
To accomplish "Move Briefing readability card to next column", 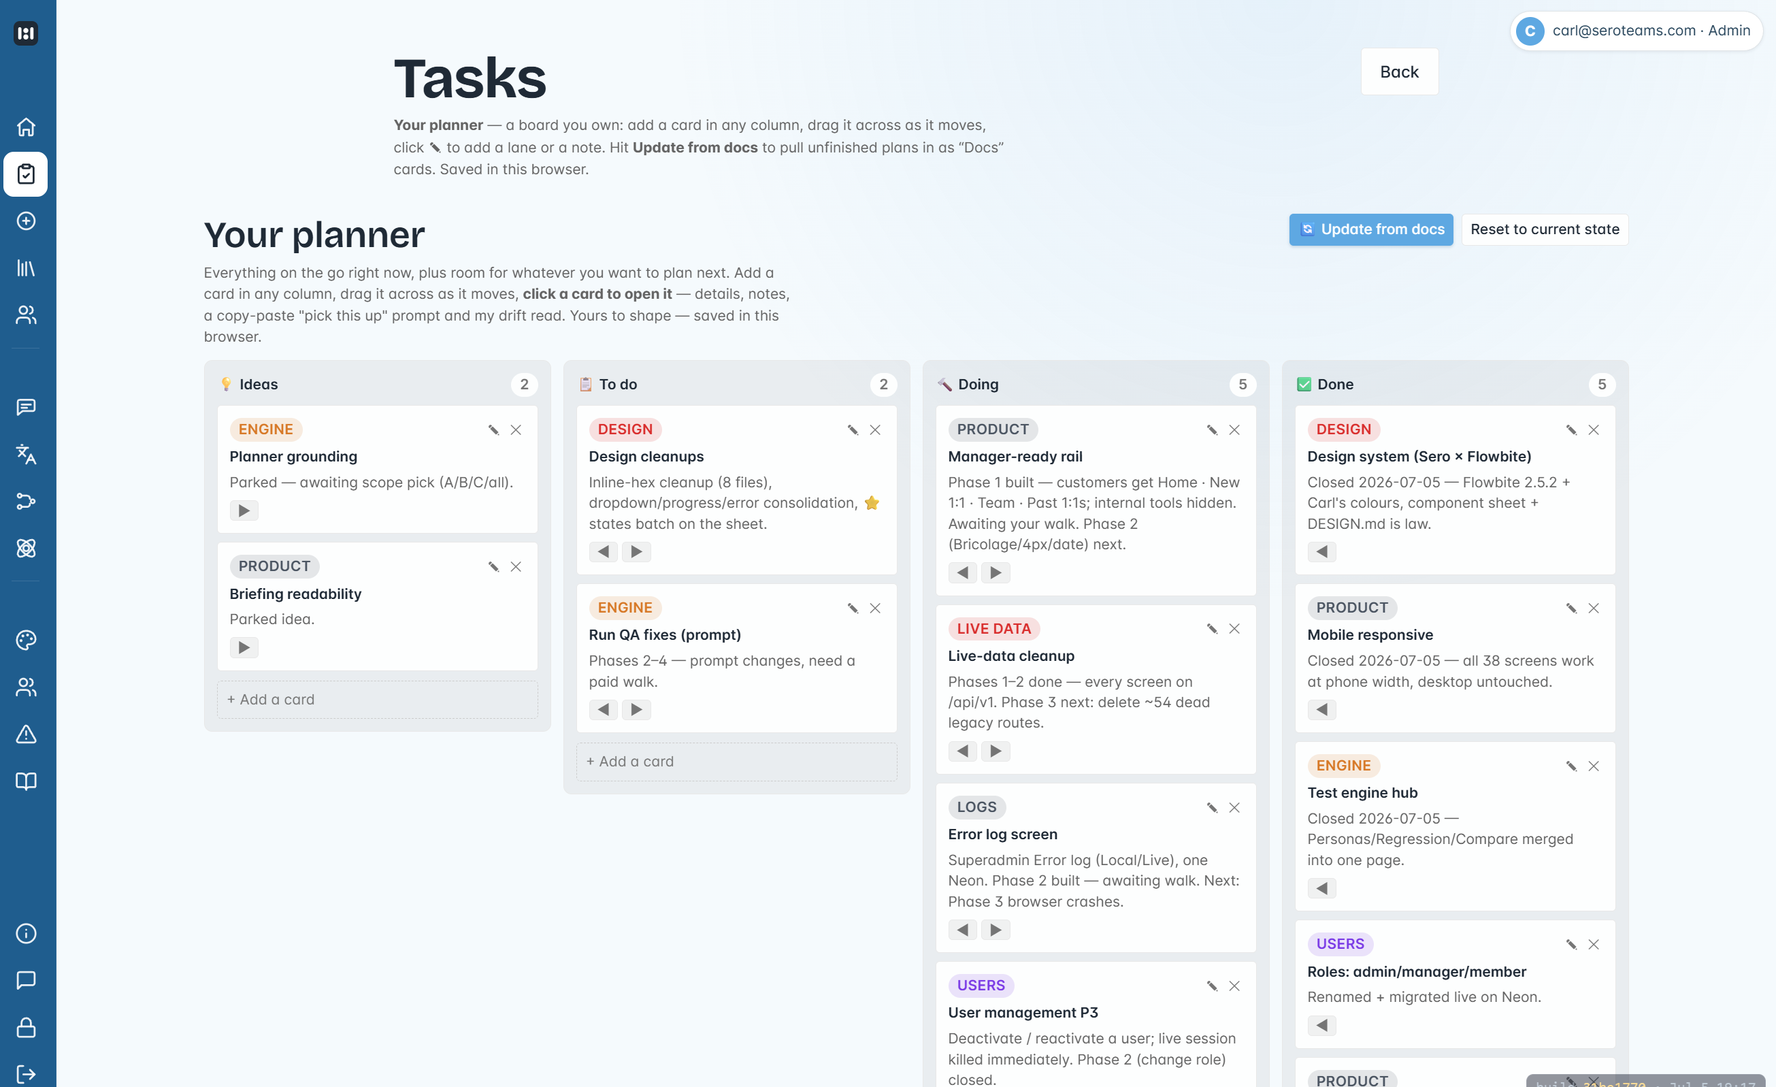I will (x=244, y=647).
